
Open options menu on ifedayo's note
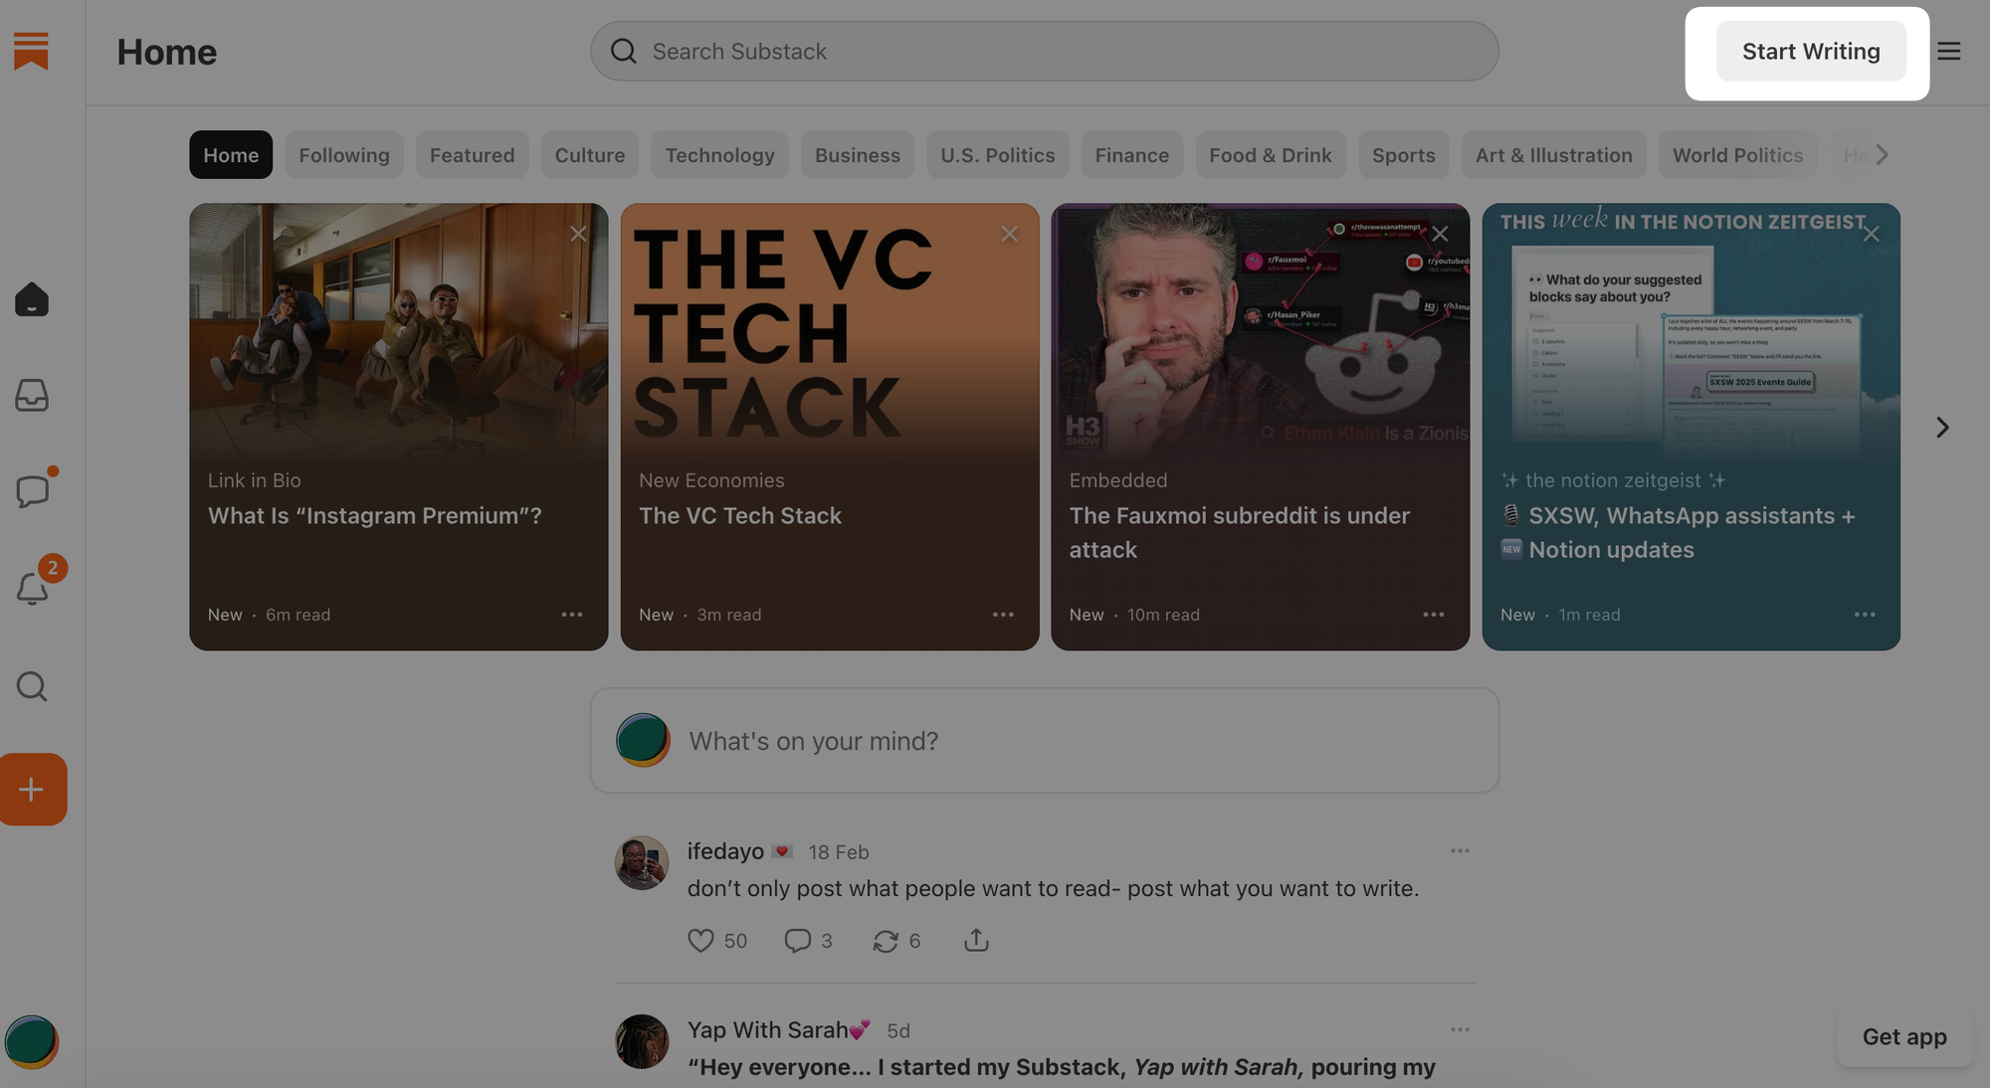pos(1460,851)
